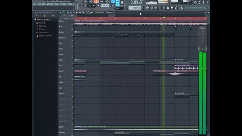Open the FILE menu
This screenshot has width=242, height=136.
point(35,4)
